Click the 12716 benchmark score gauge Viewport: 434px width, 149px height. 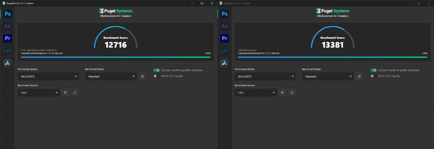pos(116,38)
